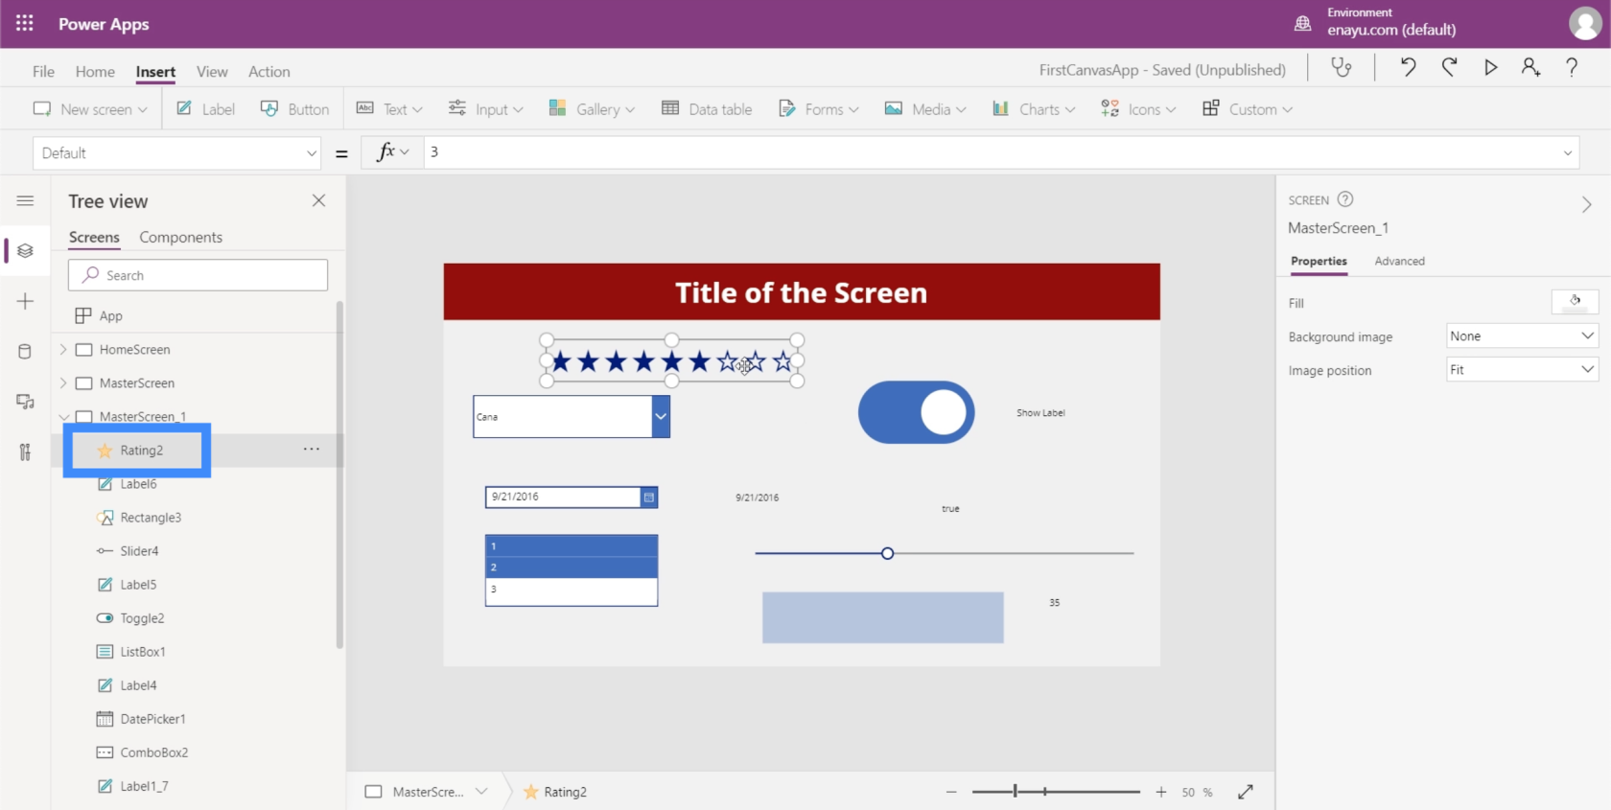Click the canvas slider handle

887,553
